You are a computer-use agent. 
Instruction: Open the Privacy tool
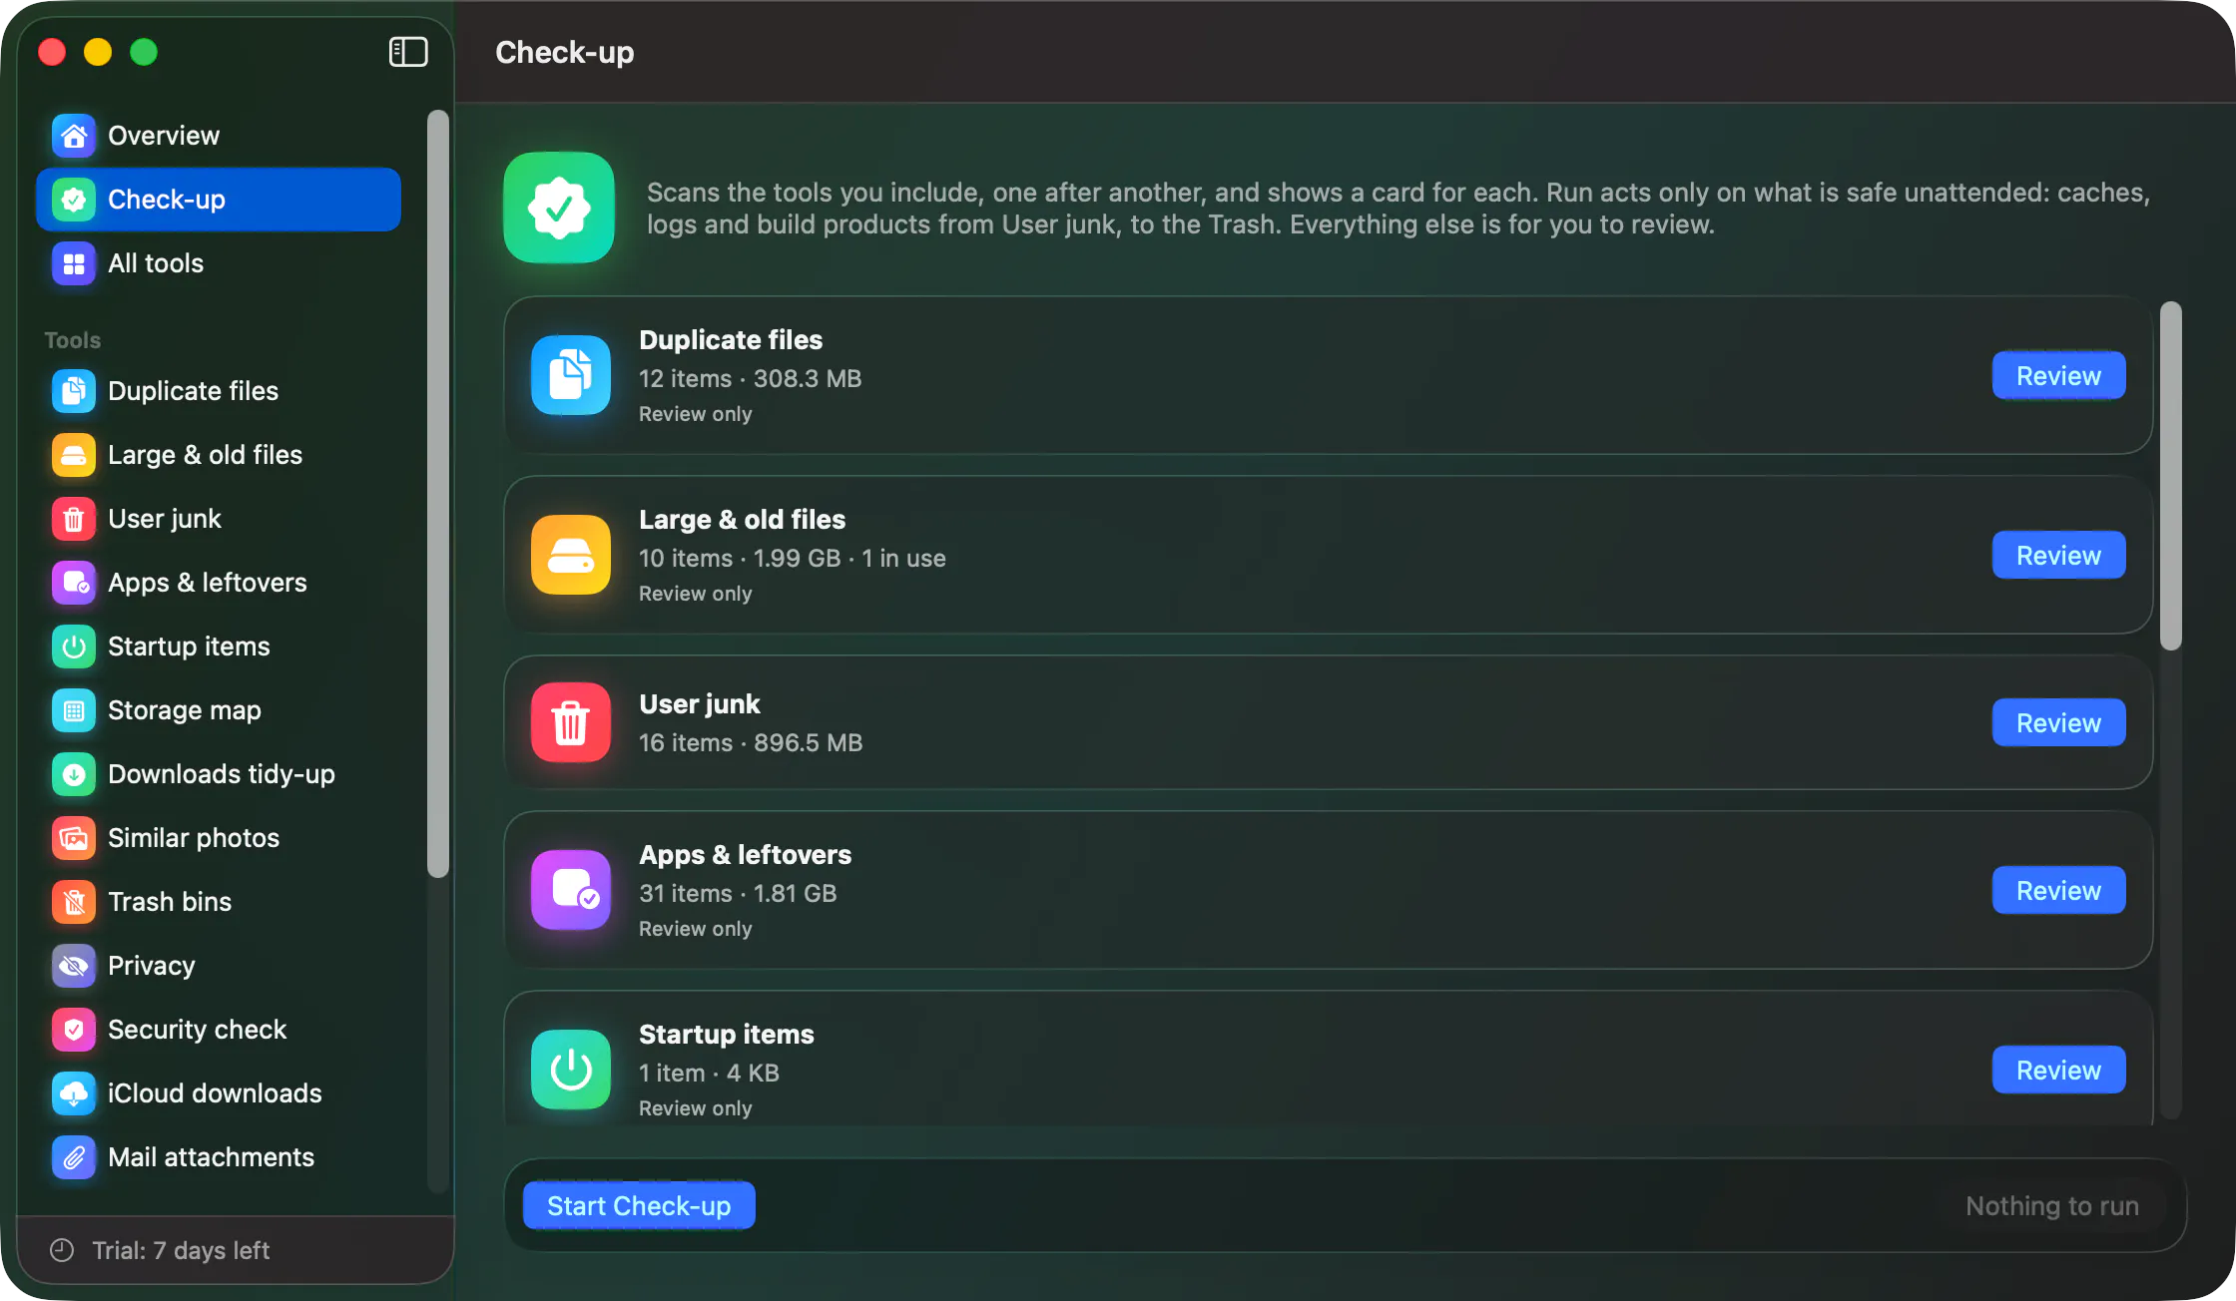[x=219, y=966]
